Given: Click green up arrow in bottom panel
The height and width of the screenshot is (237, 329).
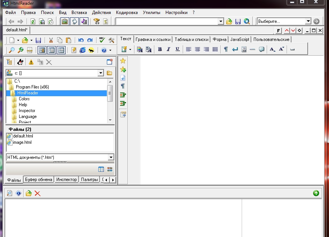Looking at the screenshot, I should click(316, 193).
